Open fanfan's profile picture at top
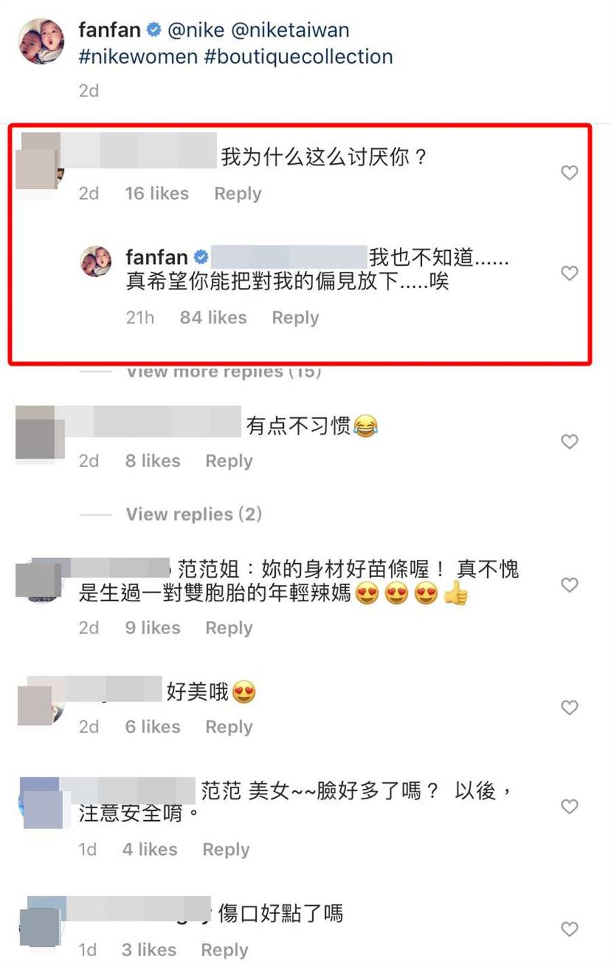 point(41,41)
